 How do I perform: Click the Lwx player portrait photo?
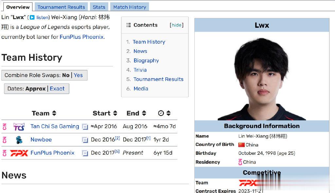(262, 76)
